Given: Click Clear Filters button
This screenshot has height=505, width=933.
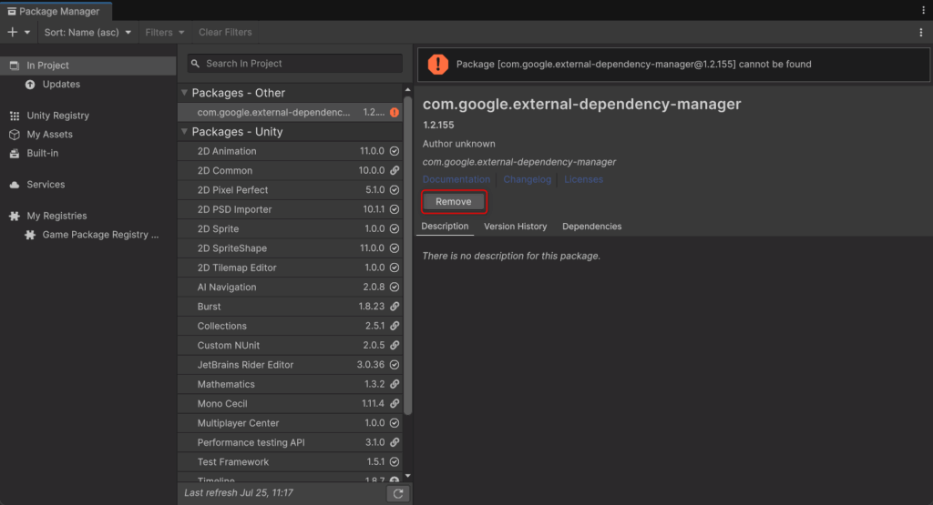Looking at the screenshot, I should pyautogui.click(x=225, y=32).
